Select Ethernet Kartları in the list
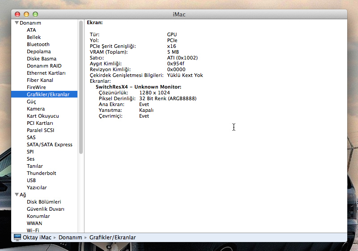Viewport: 358px width, 251px height. pos(46,73)
